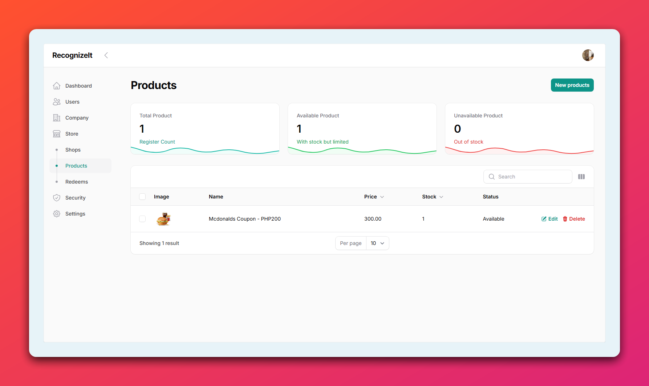Screen dimensions: 649x386
Task: Toggle table columns visibility icon
Action: (581, 177)
